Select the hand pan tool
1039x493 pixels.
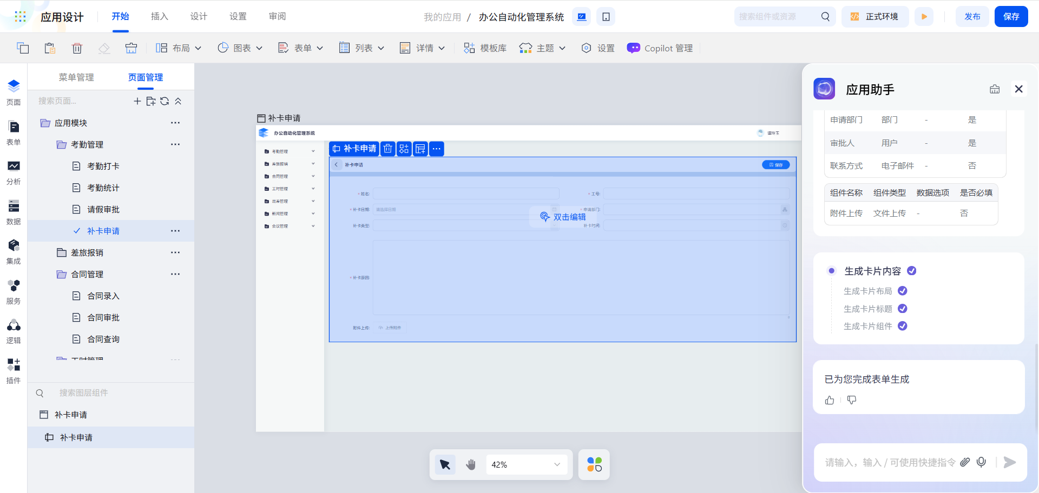pos(471,464)
